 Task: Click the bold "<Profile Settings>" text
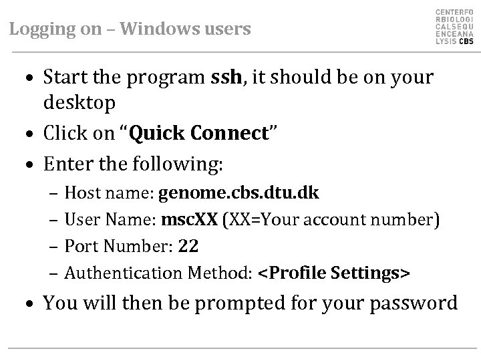pos(334,273)
